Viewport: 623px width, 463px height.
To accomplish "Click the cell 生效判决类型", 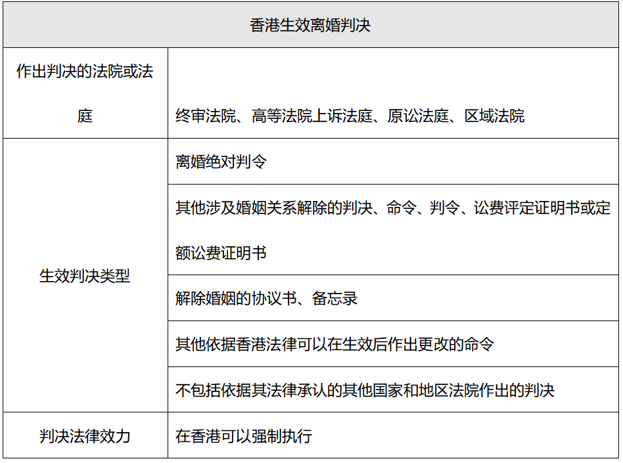I will pos(85,275).
